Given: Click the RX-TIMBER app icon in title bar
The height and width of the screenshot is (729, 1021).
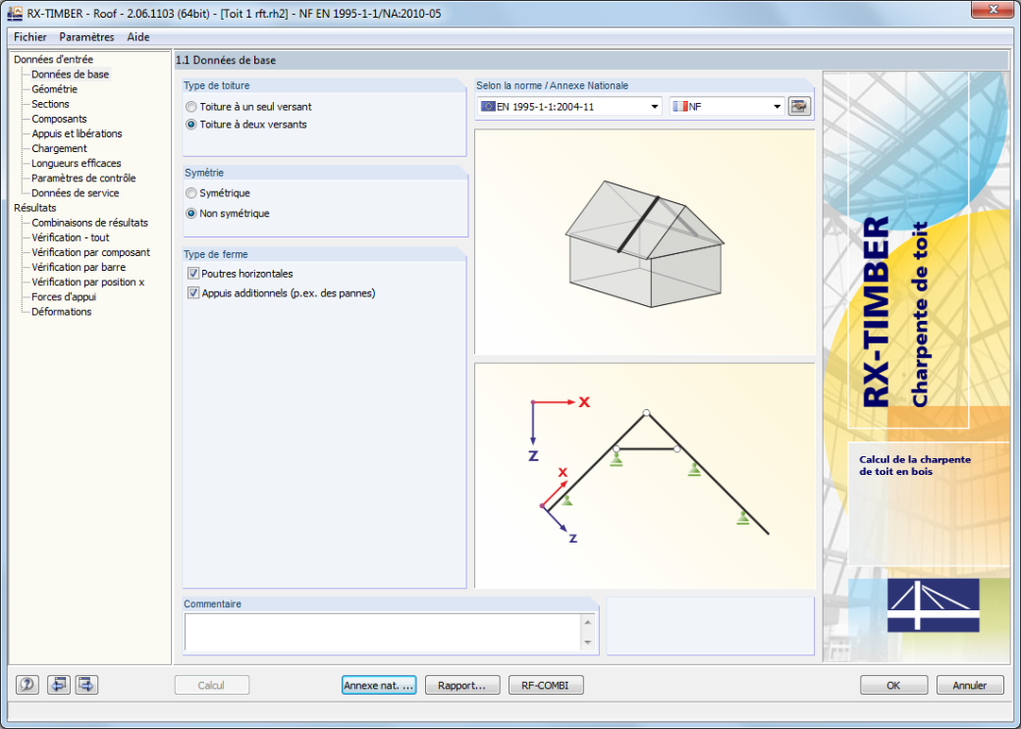Looking at the screenshot, I should pyautogui.click(x=15, y=13).
